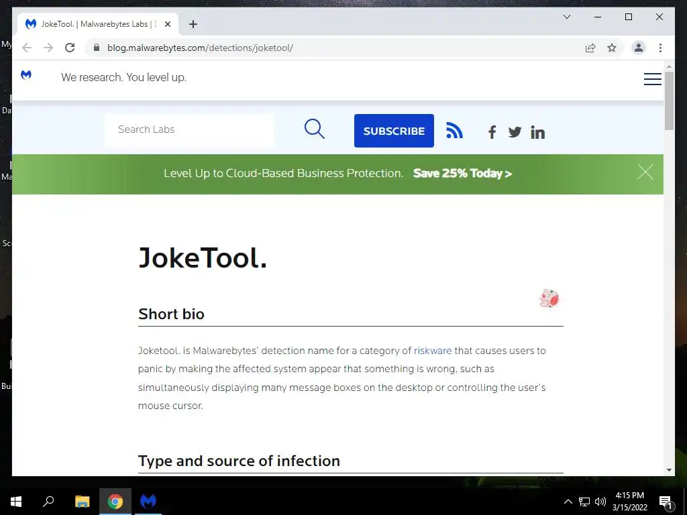Open Chrome's three-dot menu
687x515 pixels.
(x=660, y=48)
